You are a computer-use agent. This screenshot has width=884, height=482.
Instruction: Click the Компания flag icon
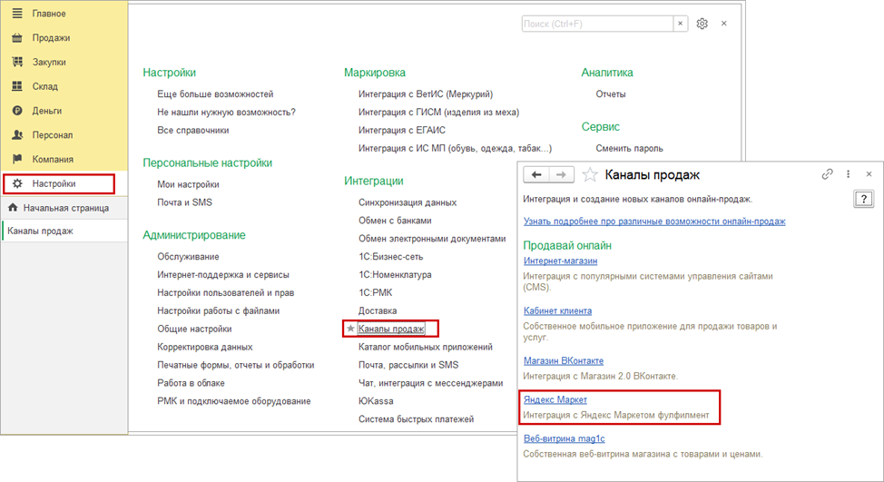point(15,159)
